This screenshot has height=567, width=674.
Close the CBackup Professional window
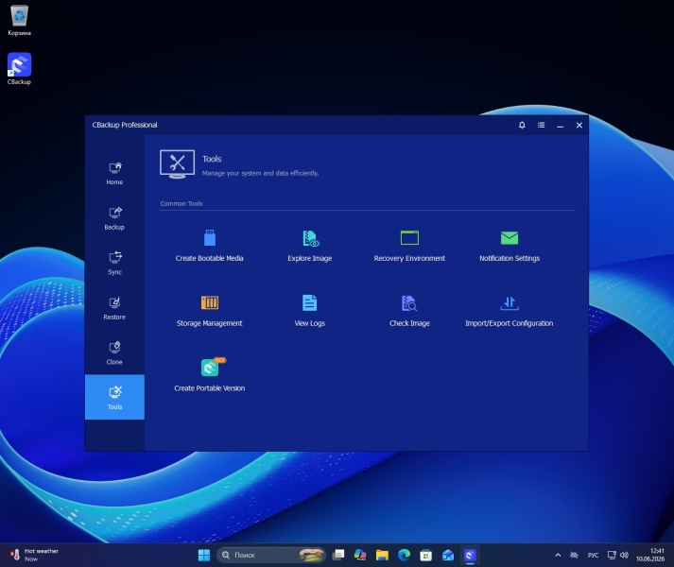point(579,125)
